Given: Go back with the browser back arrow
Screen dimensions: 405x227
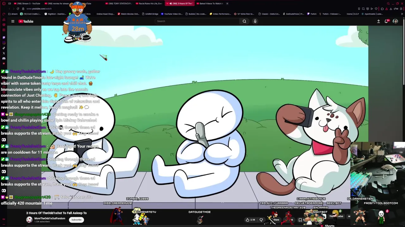Looking at the screenshot, I should (x=9, y=9).
